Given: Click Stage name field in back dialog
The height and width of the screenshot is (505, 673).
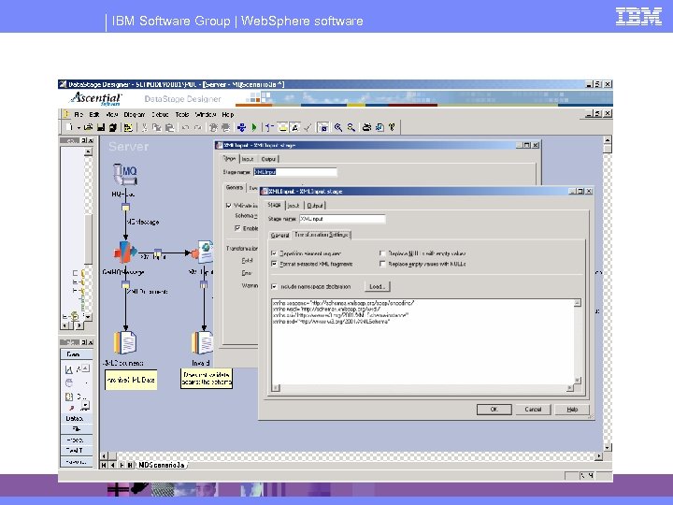Looking at the screenshot, I should click(294, 172).
